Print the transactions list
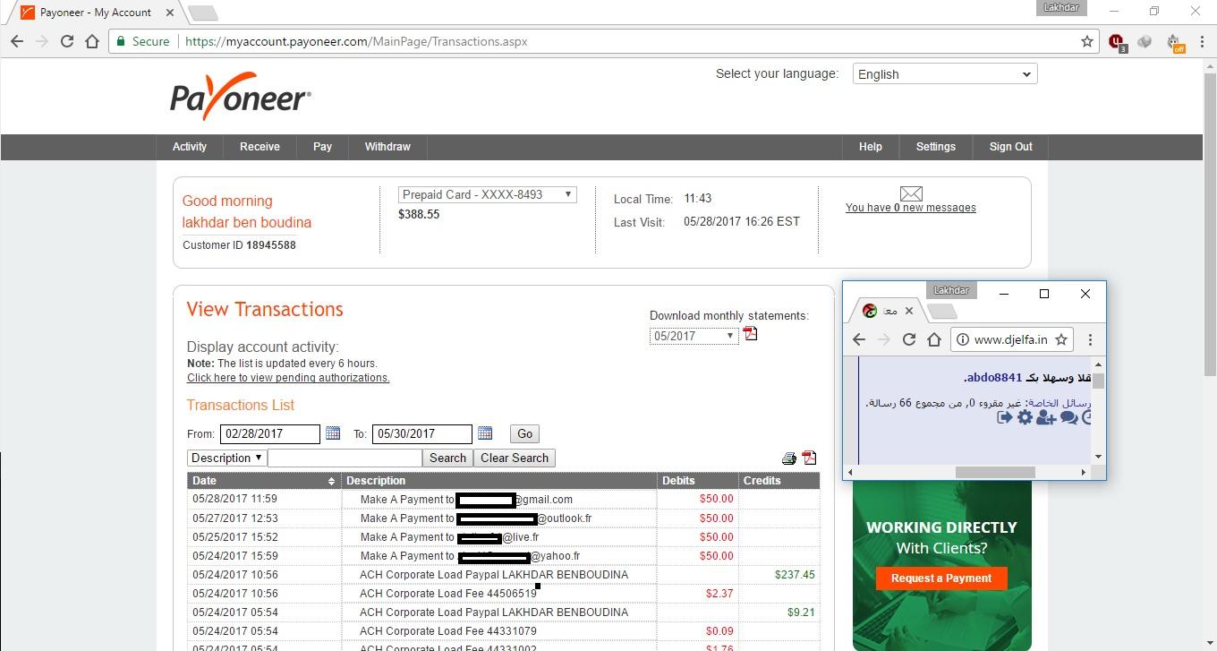 788,458
